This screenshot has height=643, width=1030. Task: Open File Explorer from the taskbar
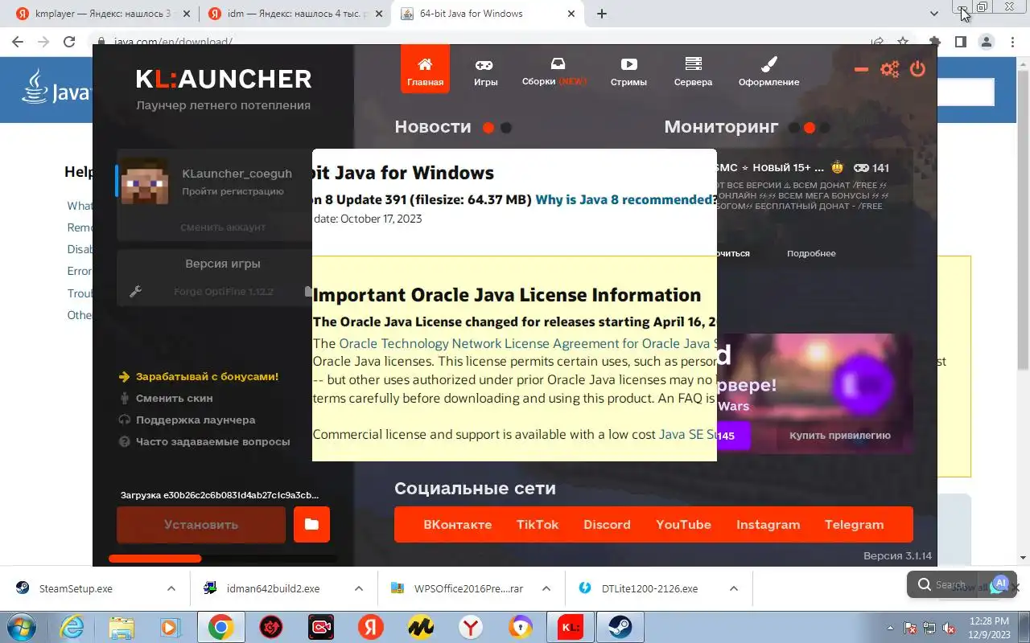[x=122, y=627]
